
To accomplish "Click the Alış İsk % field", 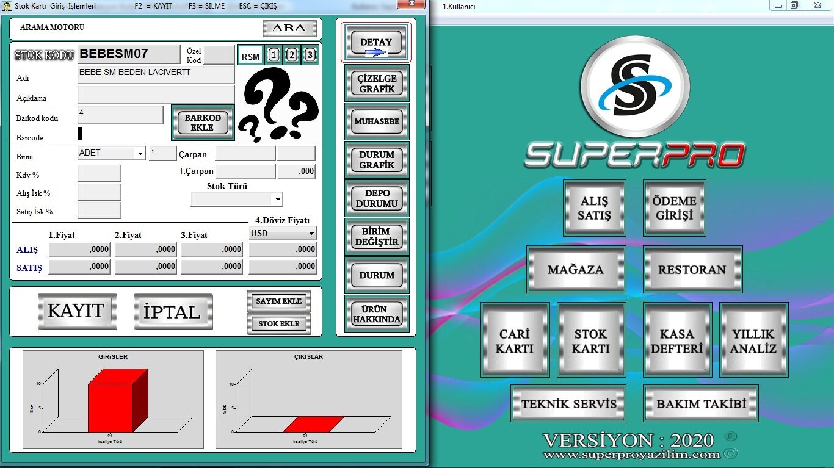I will pyautogui.click(x=100, y=192).
